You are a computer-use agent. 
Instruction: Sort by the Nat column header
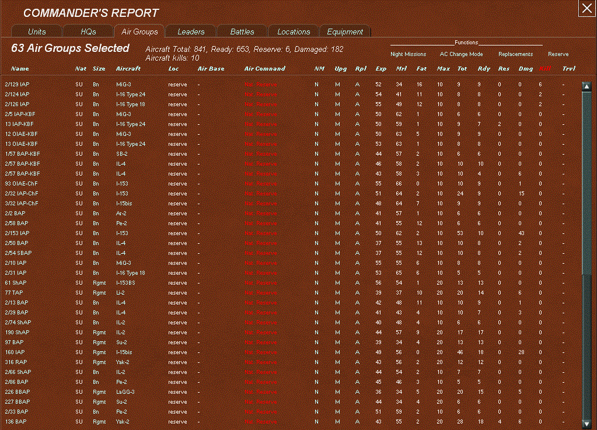[x=81, y=68]
